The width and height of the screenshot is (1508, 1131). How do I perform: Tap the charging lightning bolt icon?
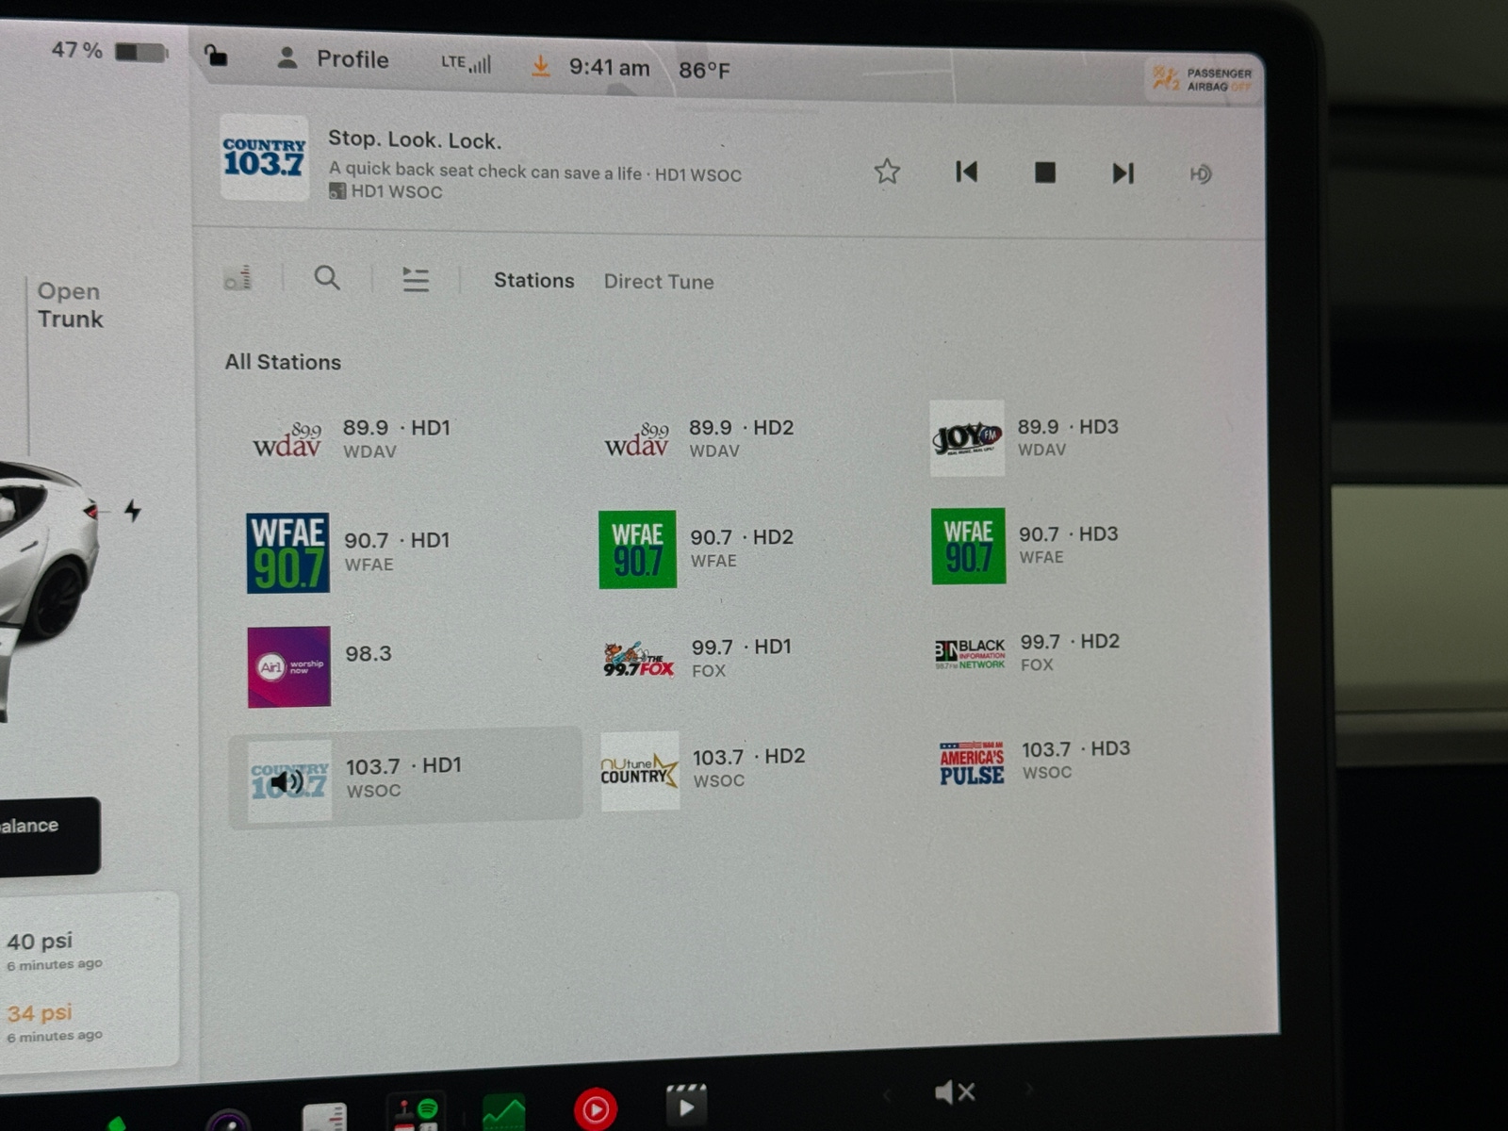[x=132, y=510]
